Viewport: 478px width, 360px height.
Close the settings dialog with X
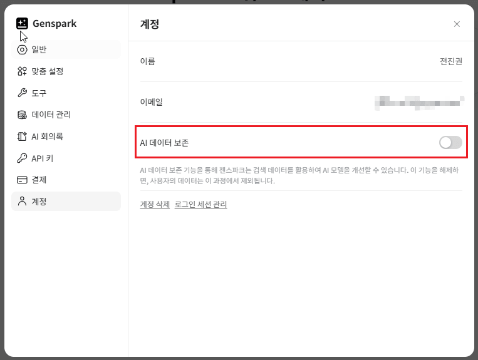click(x=457, y=24)
